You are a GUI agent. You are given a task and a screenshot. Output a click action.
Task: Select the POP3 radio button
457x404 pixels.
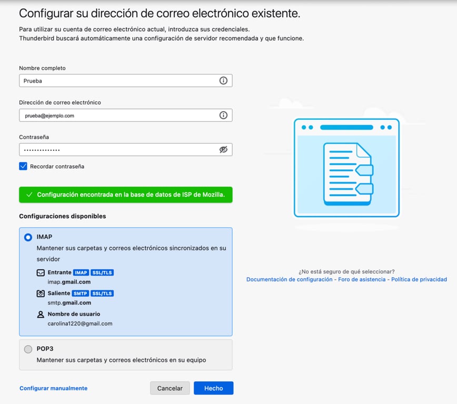[28, 349]
